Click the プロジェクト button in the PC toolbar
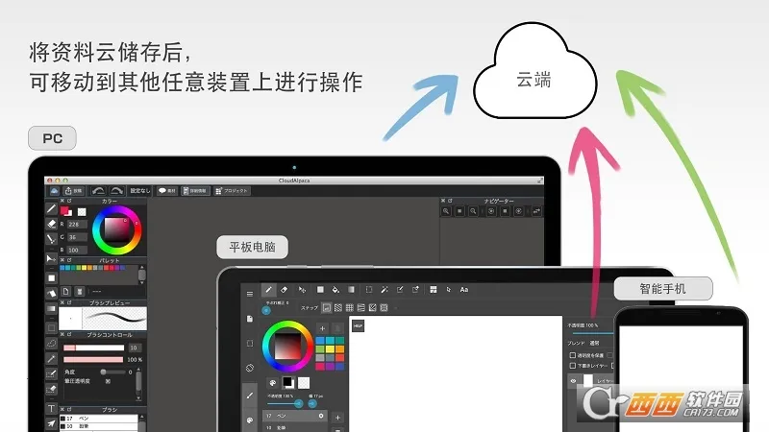 (232, 190)
